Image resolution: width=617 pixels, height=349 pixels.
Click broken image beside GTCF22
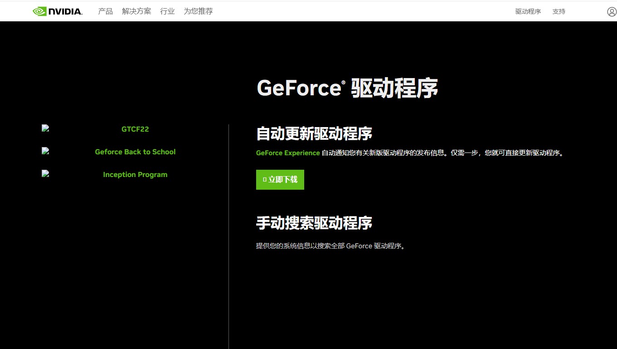click(x=45, y=128)
